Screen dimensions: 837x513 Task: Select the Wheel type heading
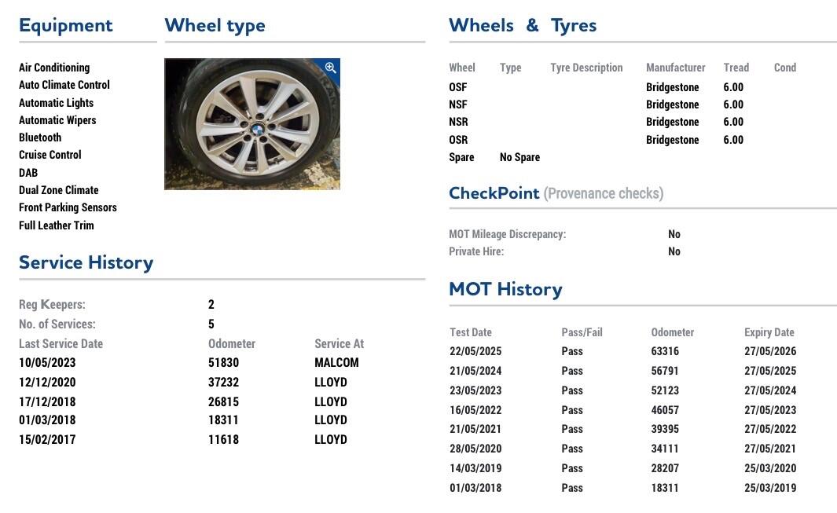[215, 25]
